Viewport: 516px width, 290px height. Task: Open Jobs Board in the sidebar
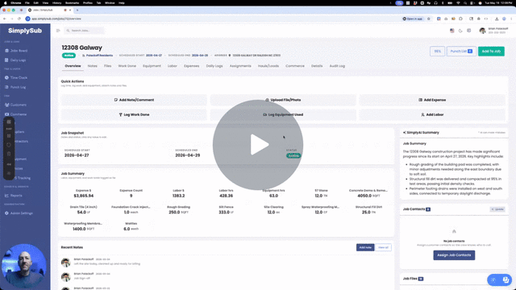click(x=16, y=51)
